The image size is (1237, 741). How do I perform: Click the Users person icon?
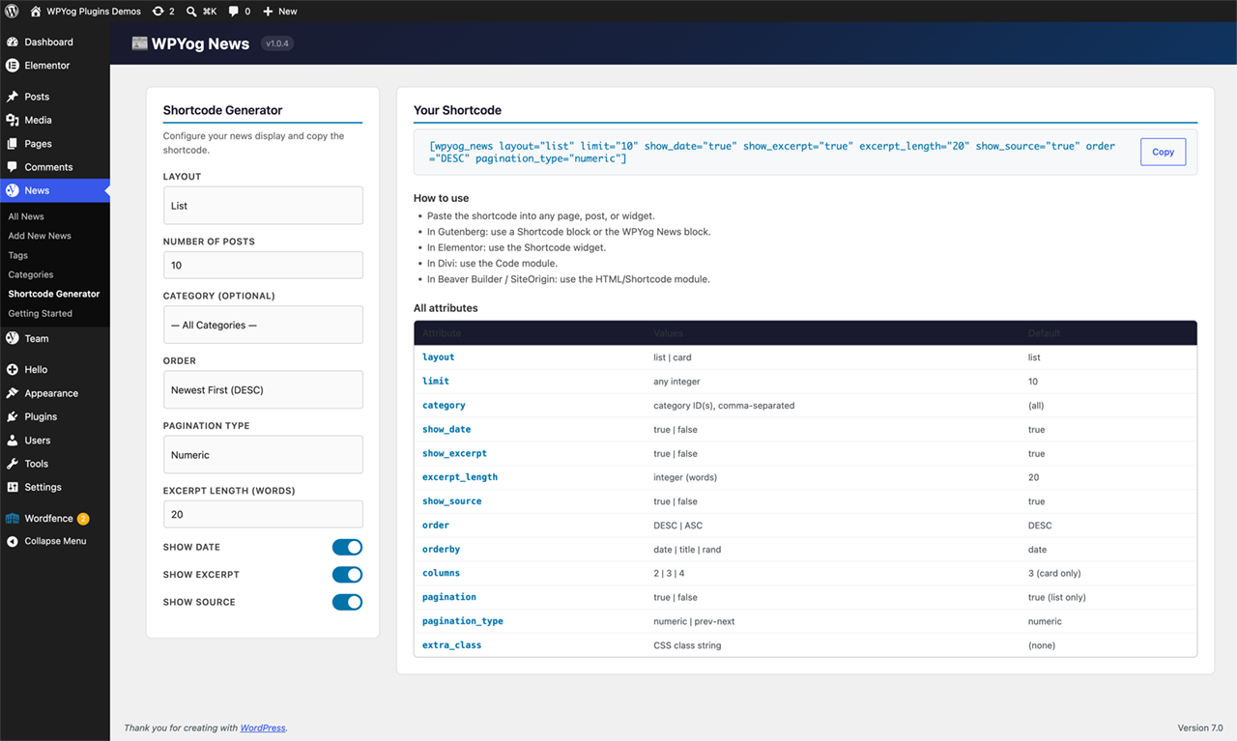(x=13, y=441)
